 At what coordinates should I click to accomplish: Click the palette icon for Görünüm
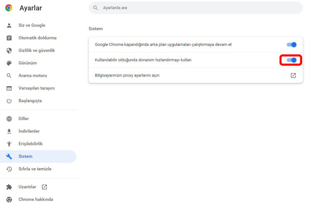point(9,63)
